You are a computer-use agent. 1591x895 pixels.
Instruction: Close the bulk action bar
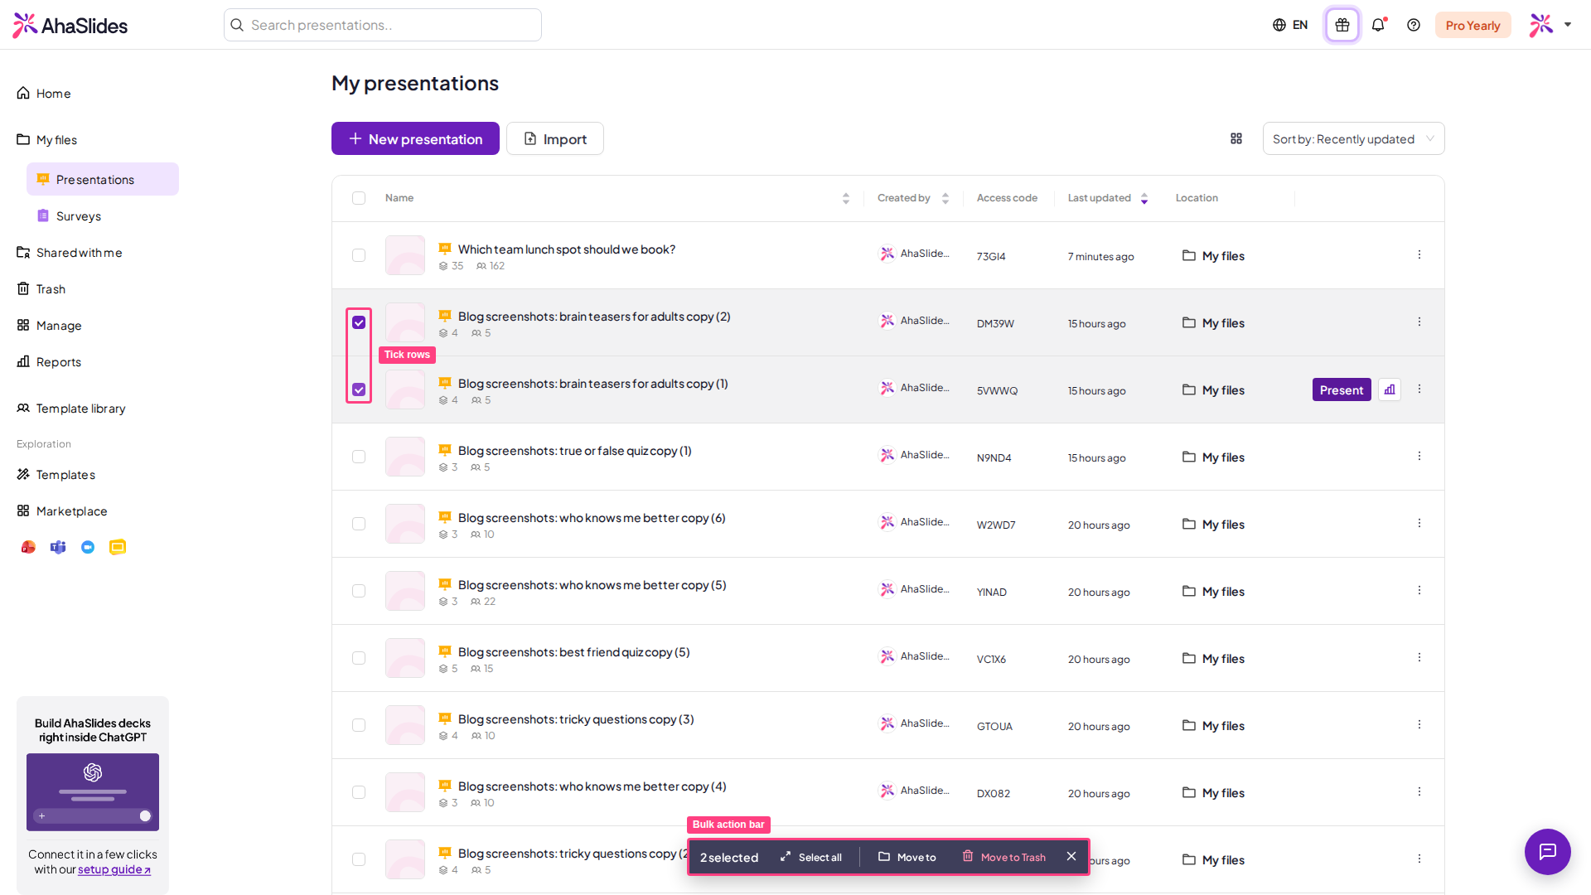pyautogui.click(x=1071, y=857)
